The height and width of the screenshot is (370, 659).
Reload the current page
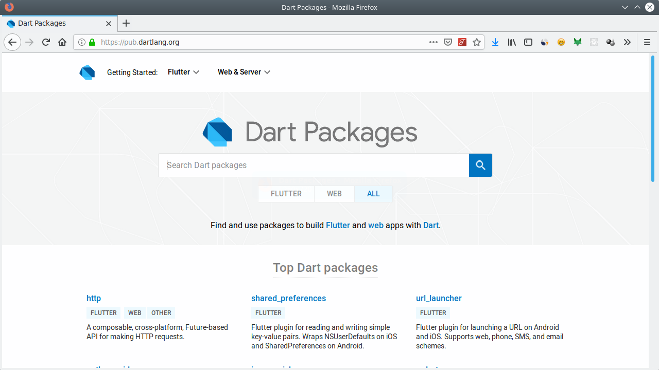point(45,42)
